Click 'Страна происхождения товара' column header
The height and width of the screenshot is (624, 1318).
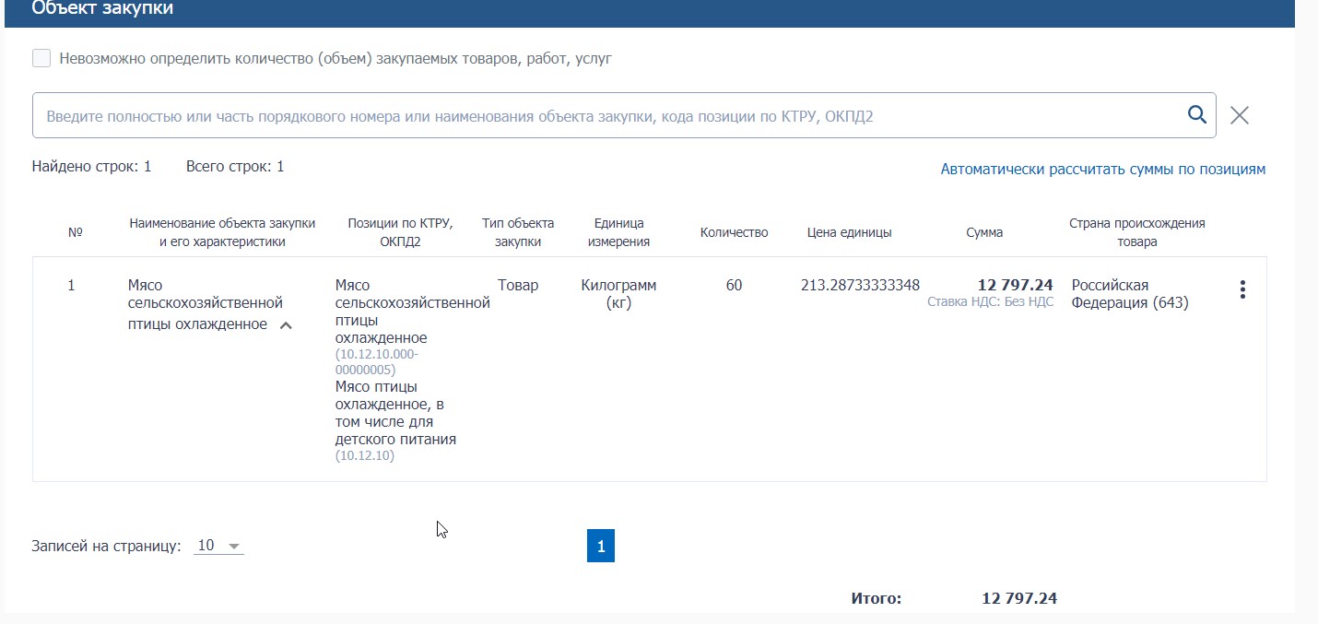(1136, 232)
